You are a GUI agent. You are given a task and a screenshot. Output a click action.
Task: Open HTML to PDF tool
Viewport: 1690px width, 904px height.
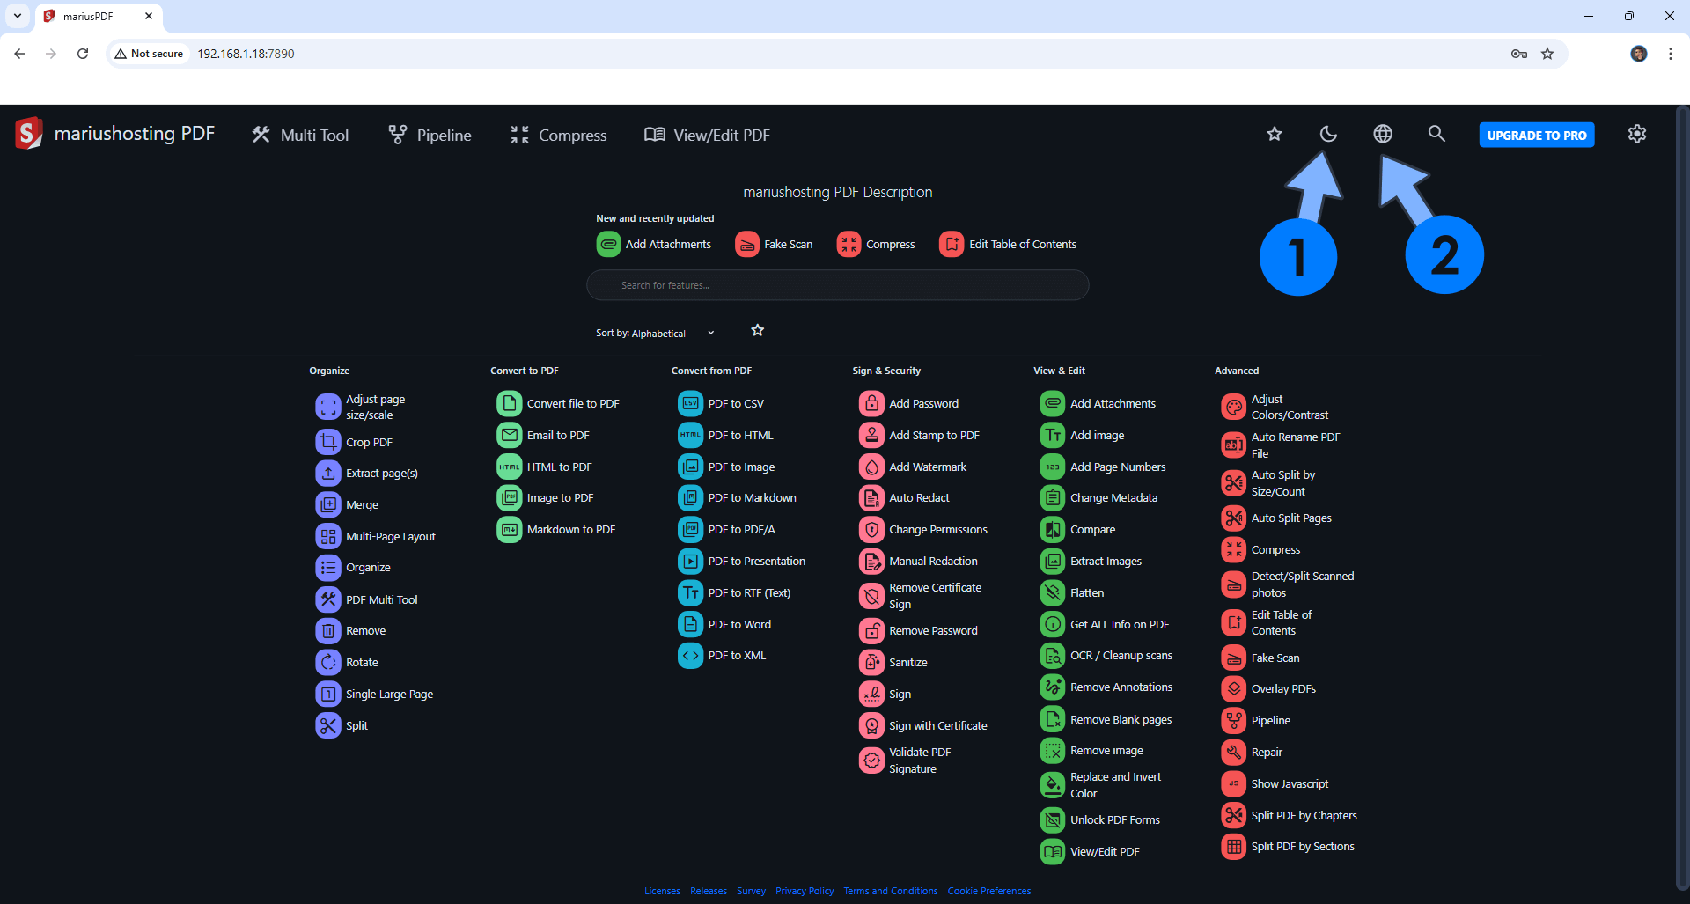pos(545,467)
